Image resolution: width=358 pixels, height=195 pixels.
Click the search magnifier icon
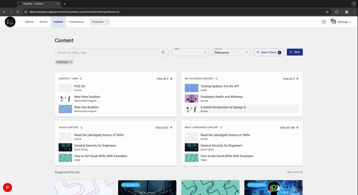click(163, 52)
